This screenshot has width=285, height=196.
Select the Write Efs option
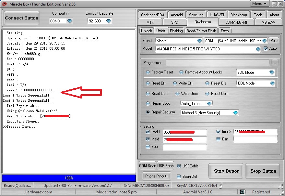[x=175, y=83]
